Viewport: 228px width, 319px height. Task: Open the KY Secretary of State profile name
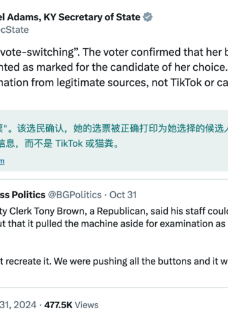pyautogui.click(x=70, y=17)
